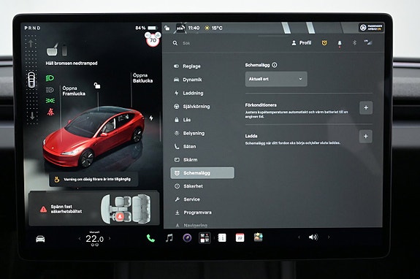The image size is (420, 279).
Task: Open the colorful toybox app icon
Action: (259, 237)
